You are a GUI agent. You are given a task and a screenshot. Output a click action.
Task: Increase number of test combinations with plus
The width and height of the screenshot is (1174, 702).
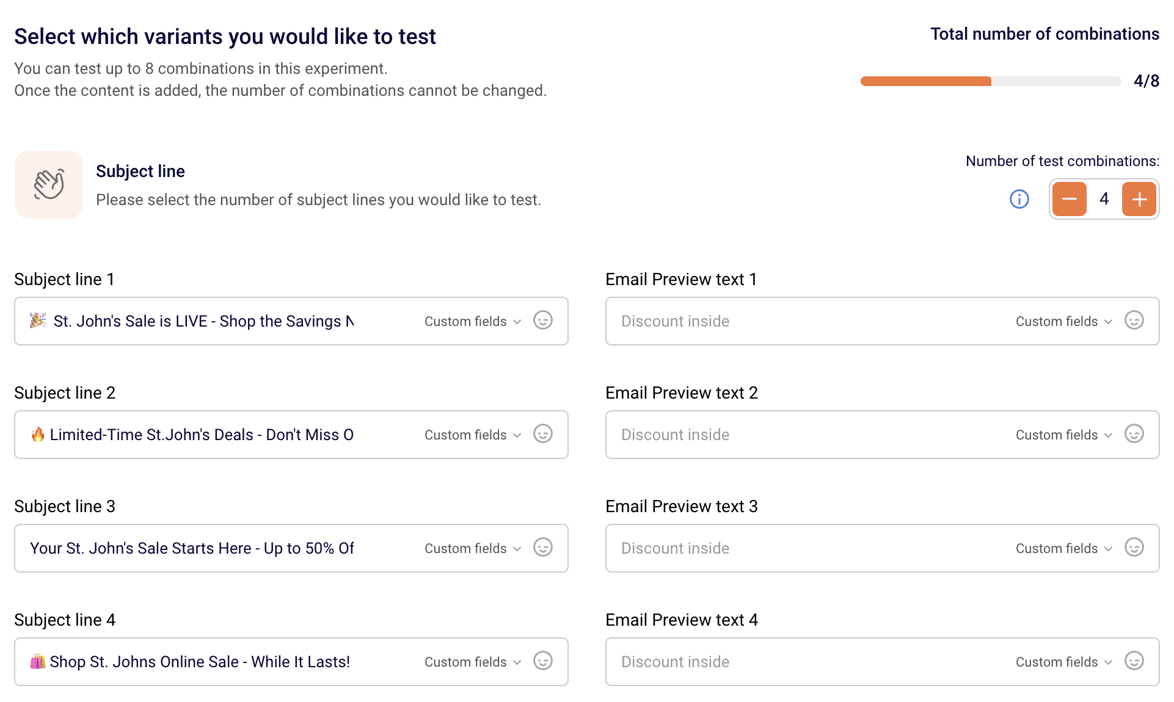tap(1139, 199)
